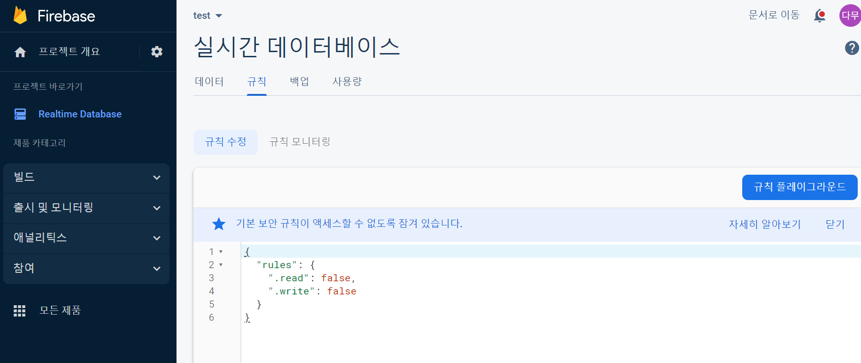
Task: Click line number 6 in editor gutter
Action: coord(212,317)
